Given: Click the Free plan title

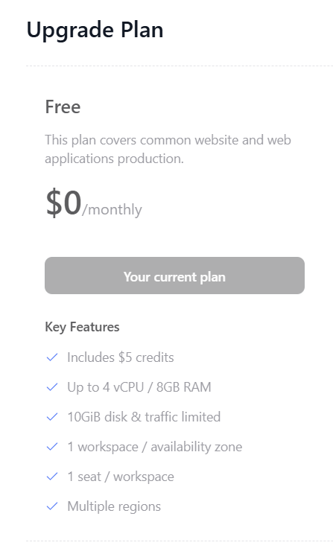Looking at the screenshot, I should (x=63, y=107).
